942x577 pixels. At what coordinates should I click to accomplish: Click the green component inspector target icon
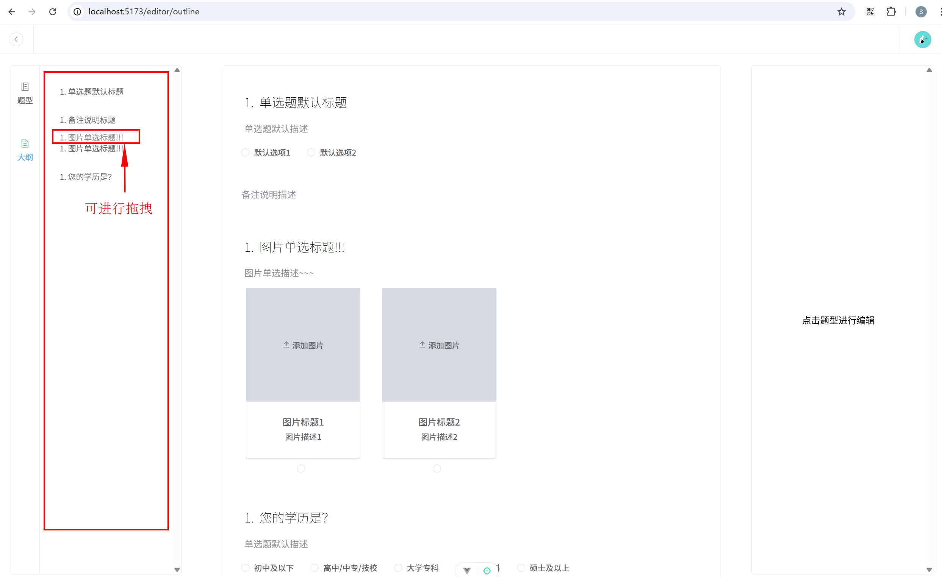(x=487, y=571)
